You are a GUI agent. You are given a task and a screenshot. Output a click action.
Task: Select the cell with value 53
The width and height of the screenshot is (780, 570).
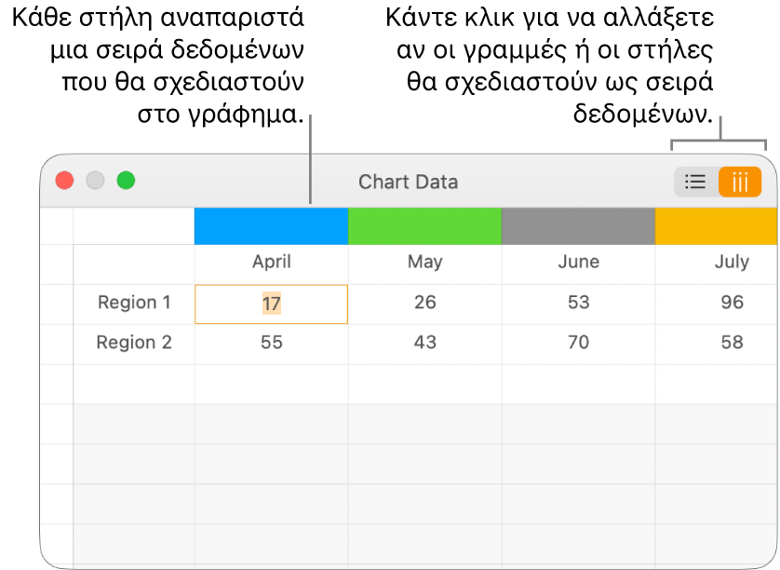coord(578,303)
